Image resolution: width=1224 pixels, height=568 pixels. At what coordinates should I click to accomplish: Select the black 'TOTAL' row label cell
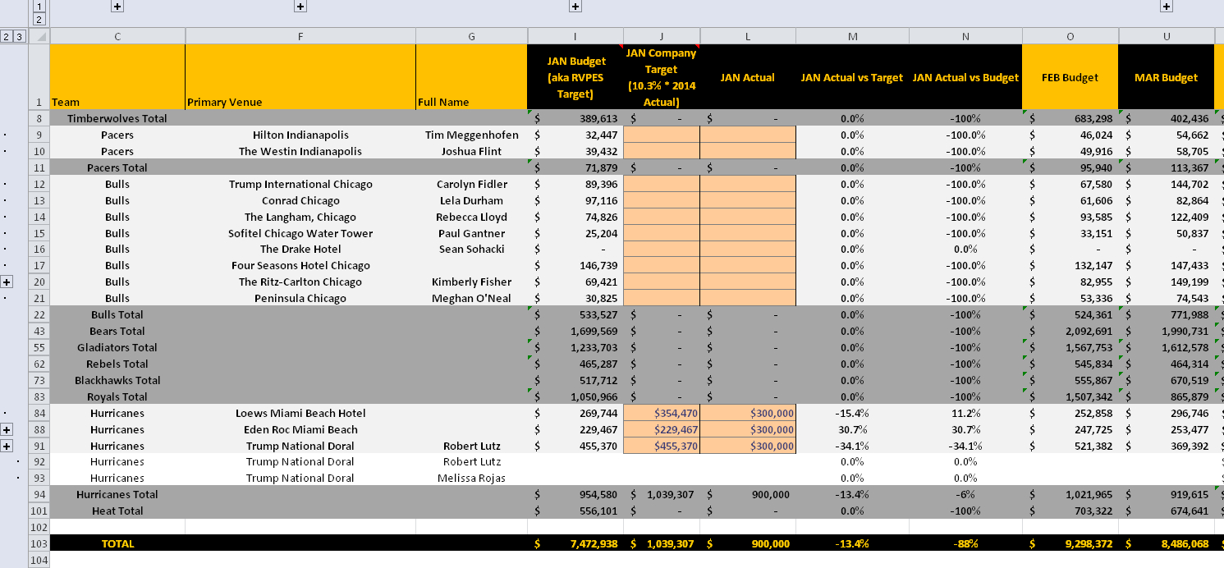[117, 543]
